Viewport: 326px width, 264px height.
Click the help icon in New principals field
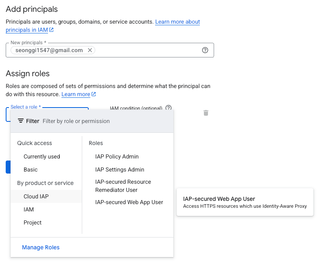(x=205, y=50)
